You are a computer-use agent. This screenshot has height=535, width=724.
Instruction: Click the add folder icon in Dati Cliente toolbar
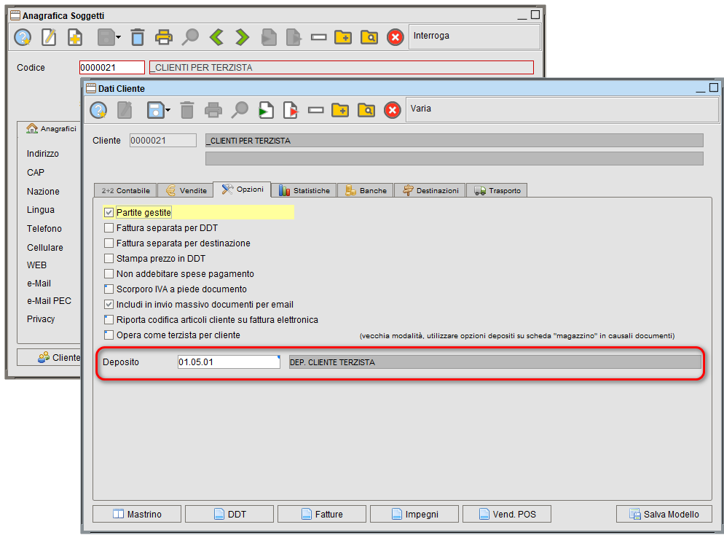340,110
